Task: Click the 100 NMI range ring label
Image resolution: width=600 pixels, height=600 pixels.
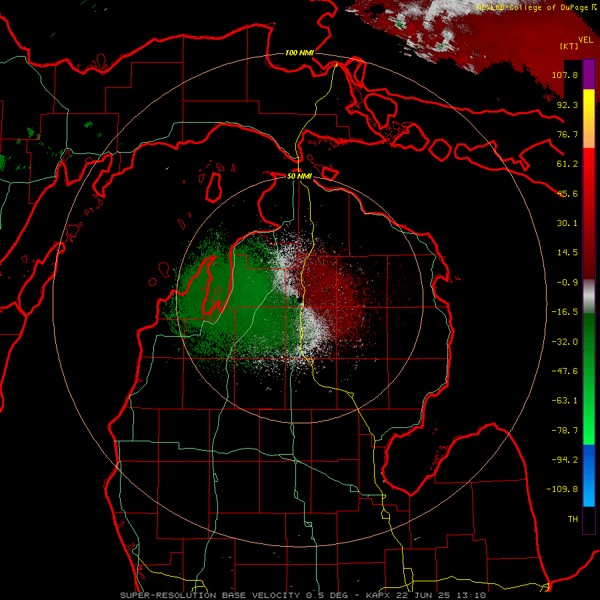Action: 299,53
